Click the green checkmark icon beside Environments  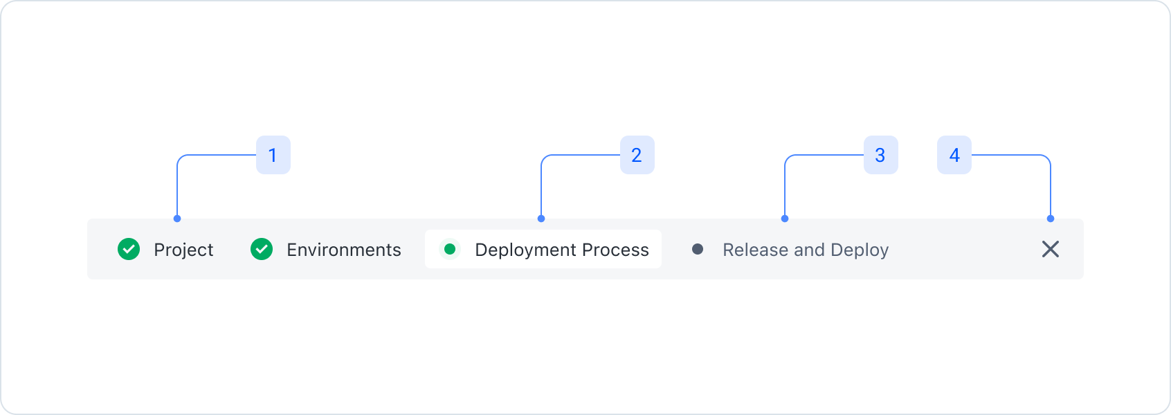click(x=262, y=249)
